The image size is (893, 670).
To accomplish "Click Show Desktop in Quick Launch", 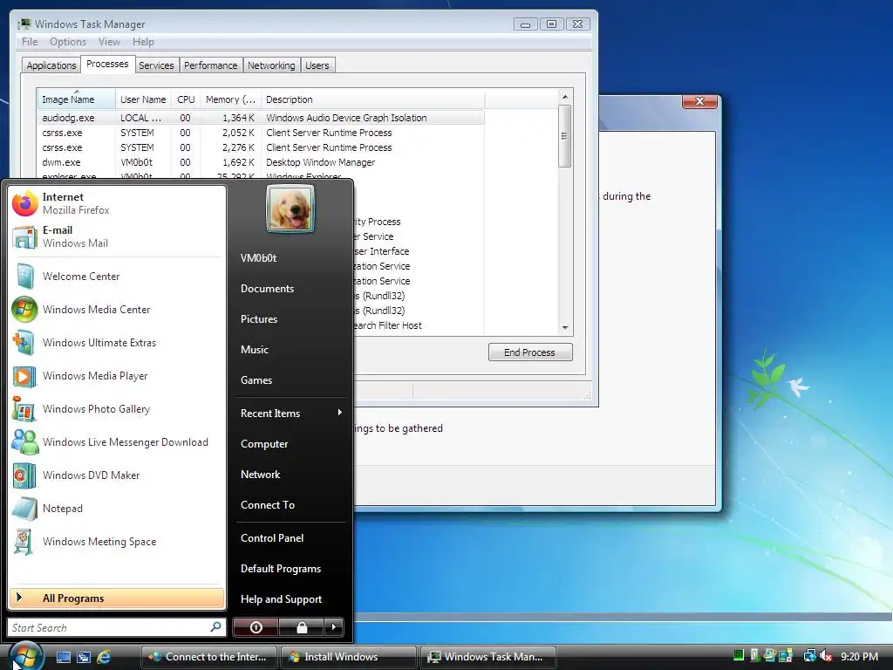I will 63,657.
